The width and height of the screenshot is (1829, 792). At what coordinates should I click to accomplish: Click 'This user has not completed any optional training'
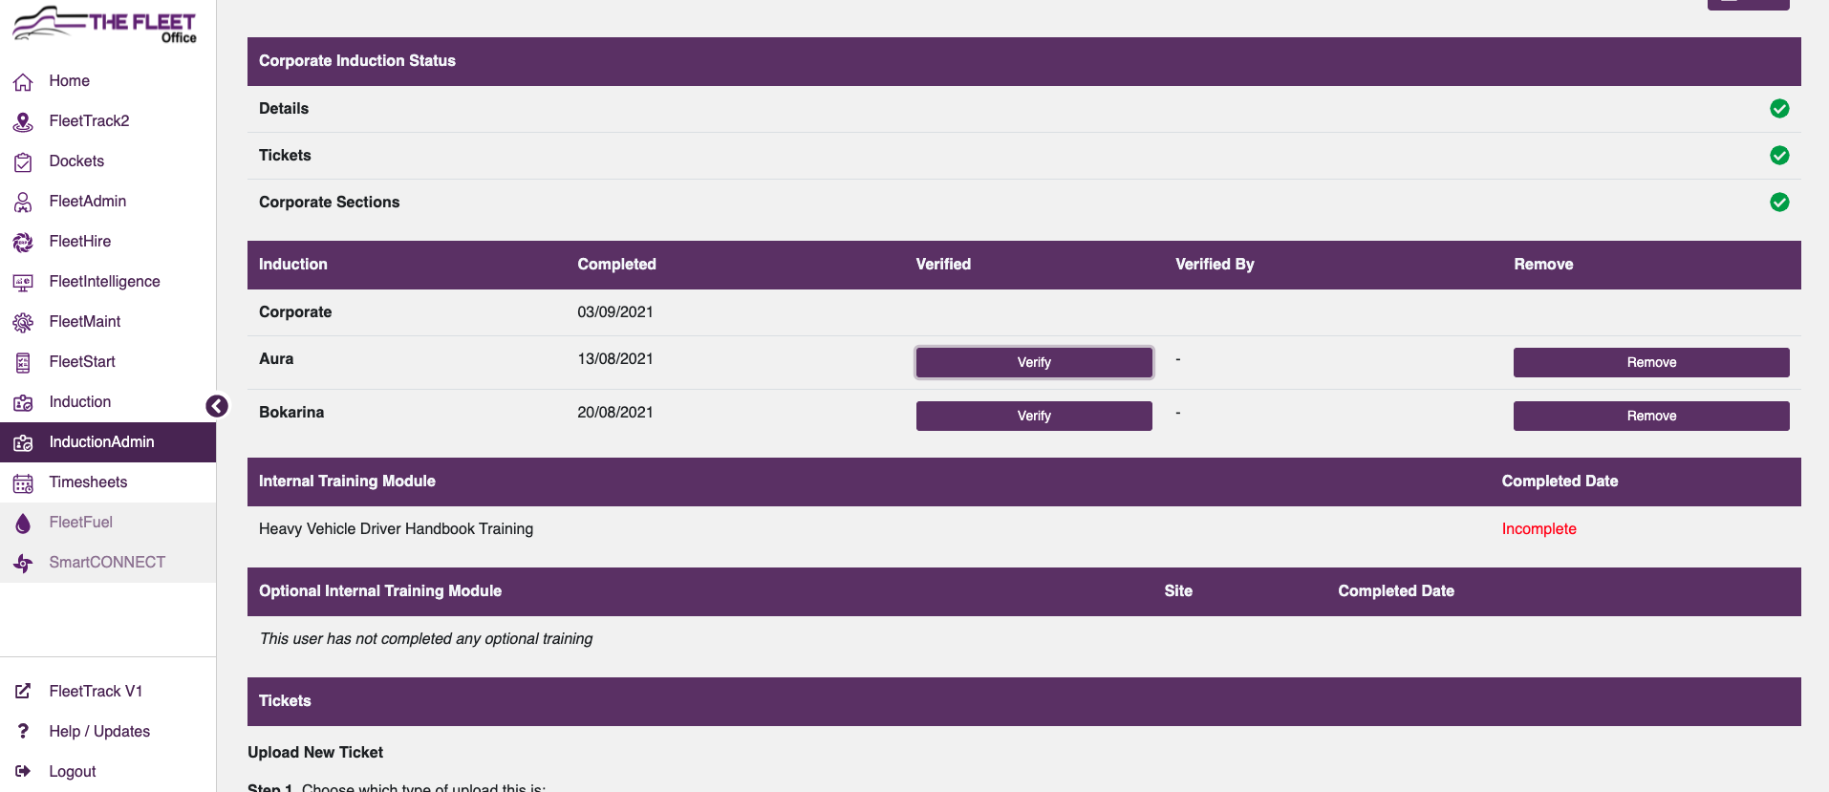coord(426,639)
